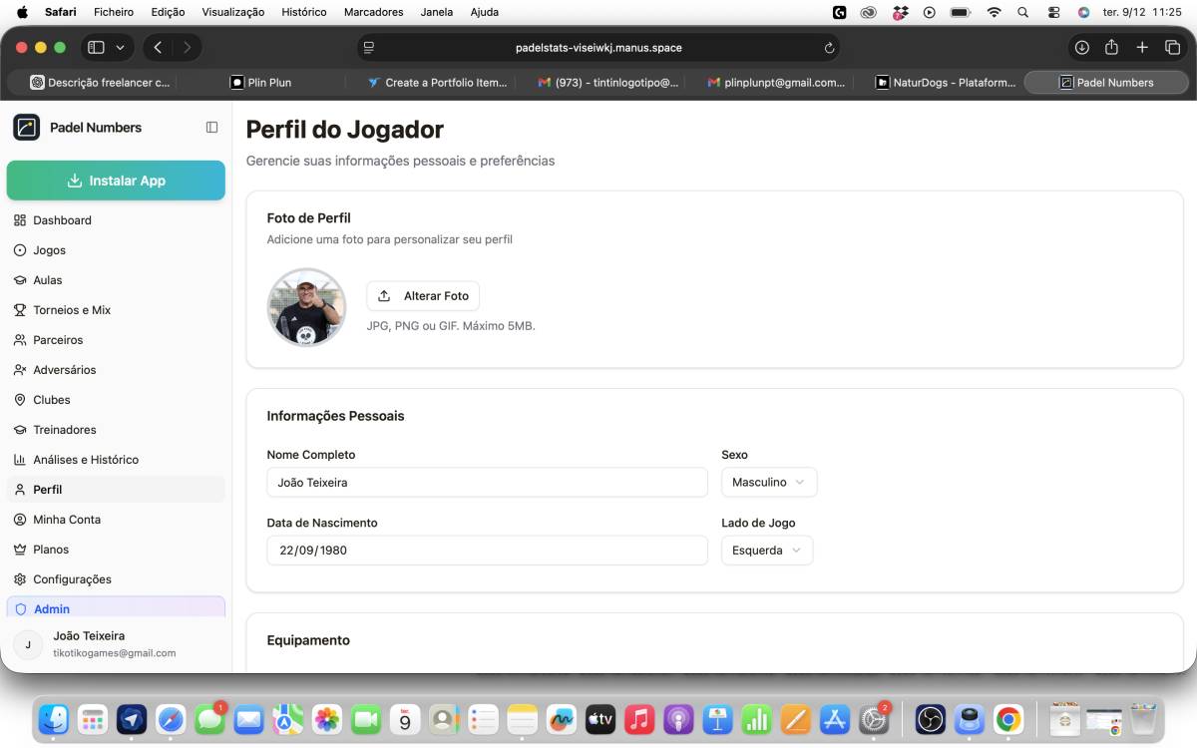1197x748 pixels.
Task: Open Minha Conta in sidebar
Action: pyautogui.click(x=116, y=520)
